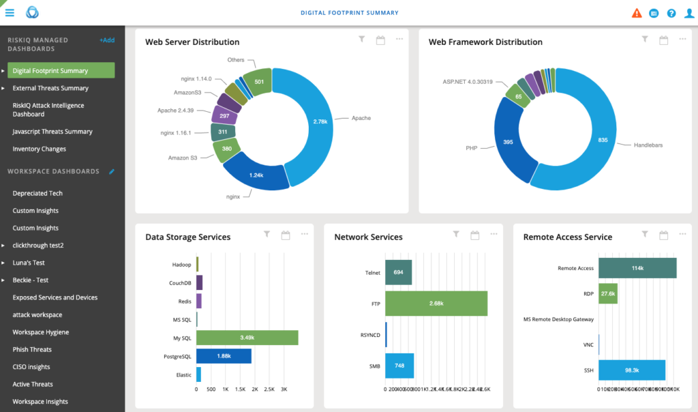Open Workspace Hygiene dashboard
698x412 pixels.
coord(40,332)
